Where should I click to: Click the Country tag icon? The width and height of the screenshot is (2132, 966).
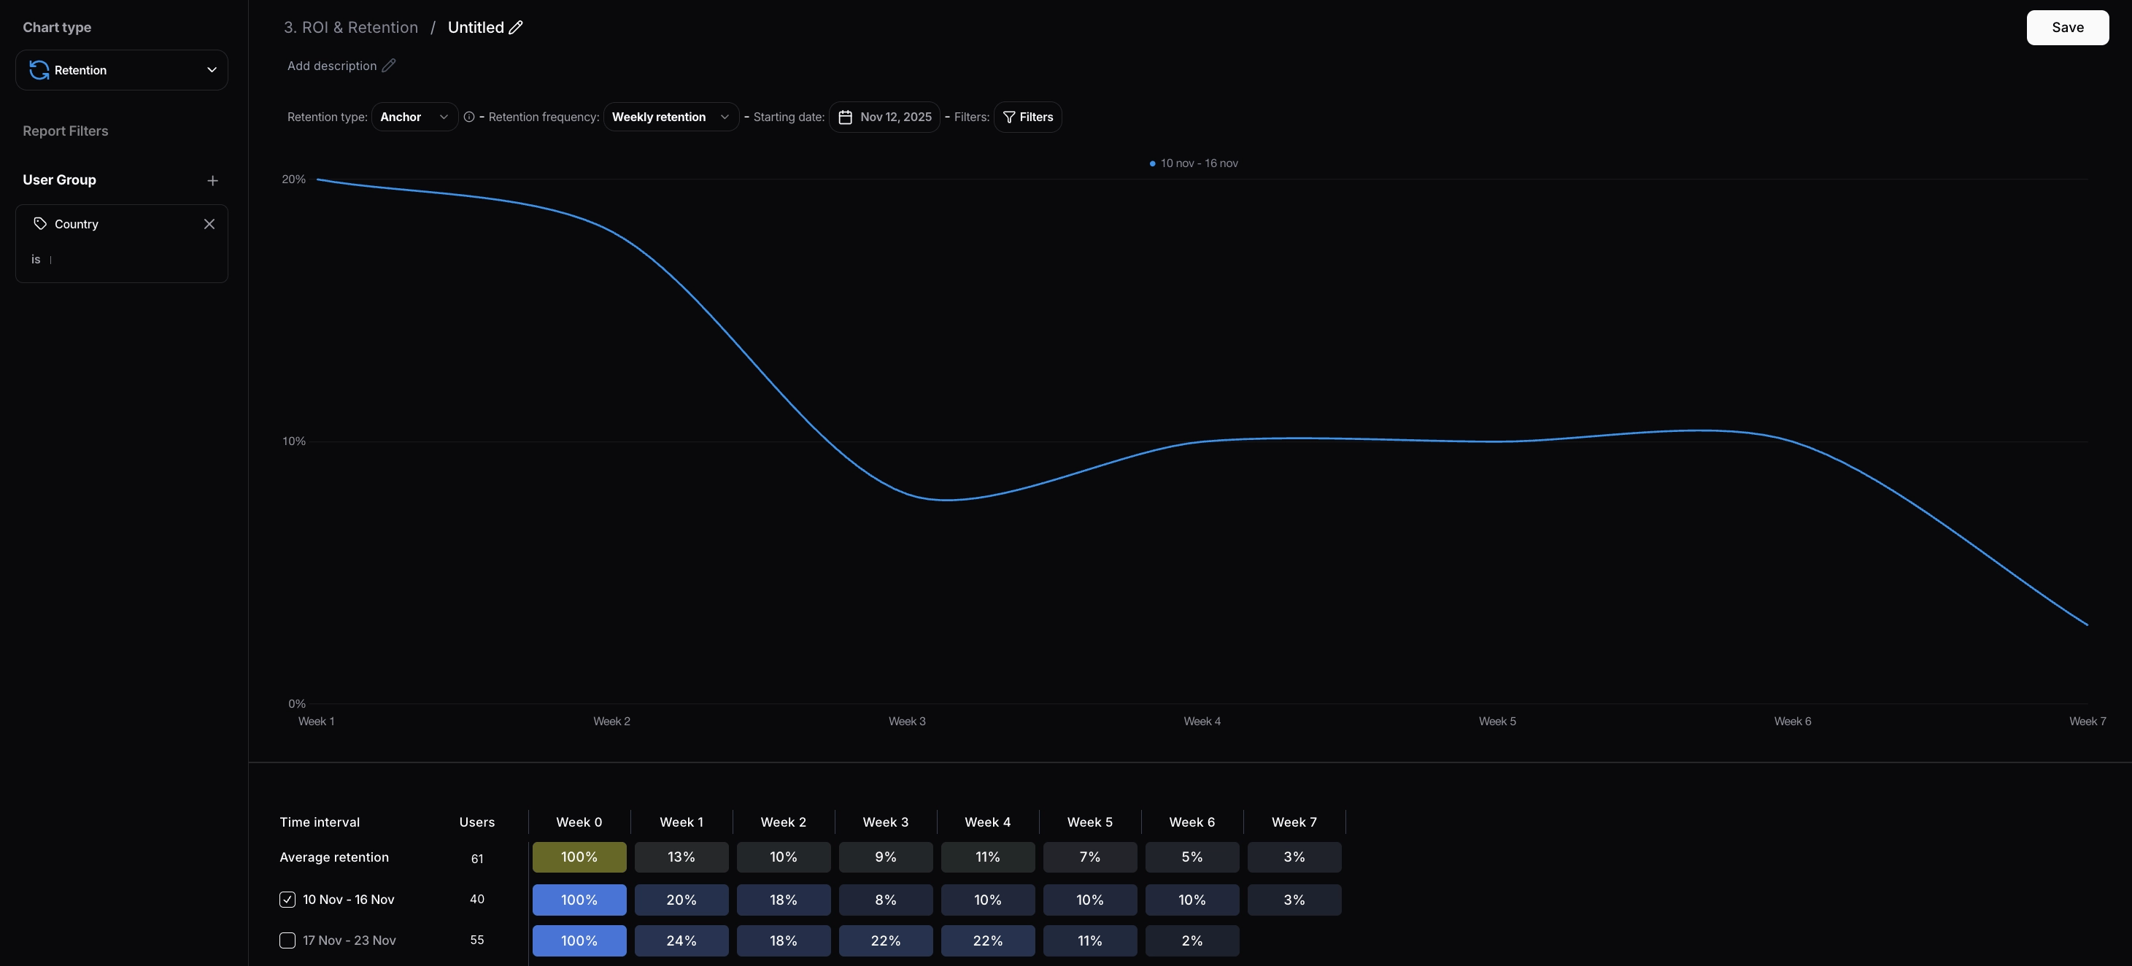39,223
